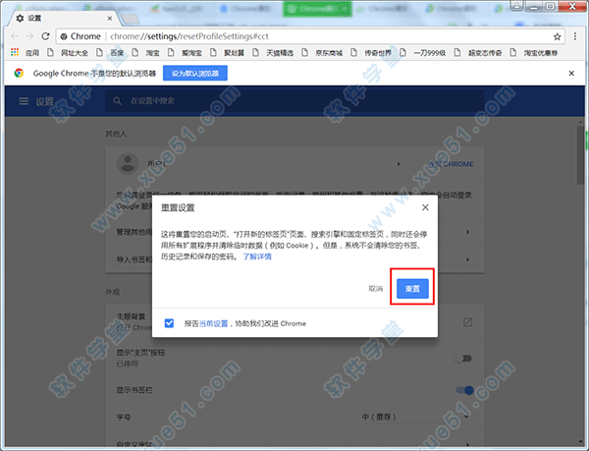Open the 淘宝 bookmark

click(145, 53)
